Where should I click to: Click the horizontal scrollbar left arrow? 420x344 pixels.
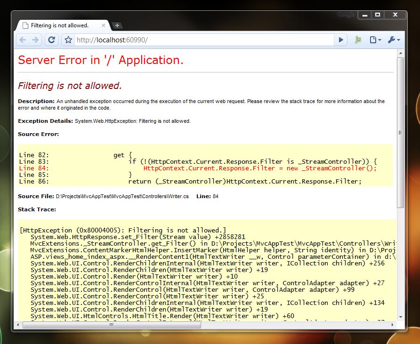[x=18, y=325]
